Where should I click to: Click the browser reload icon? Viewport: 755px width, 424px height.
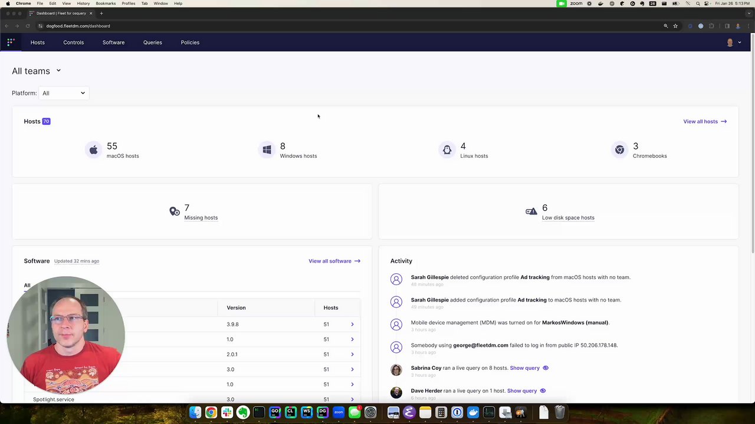point(27,26)
